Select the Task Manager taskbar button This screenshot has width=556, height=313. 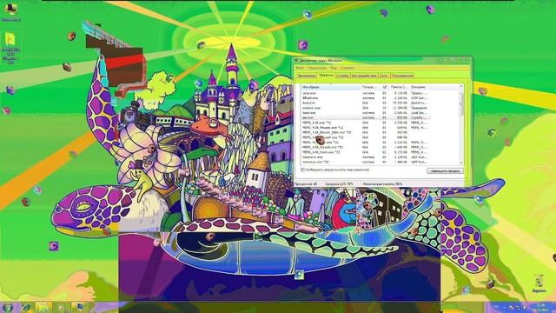point(79,307)
